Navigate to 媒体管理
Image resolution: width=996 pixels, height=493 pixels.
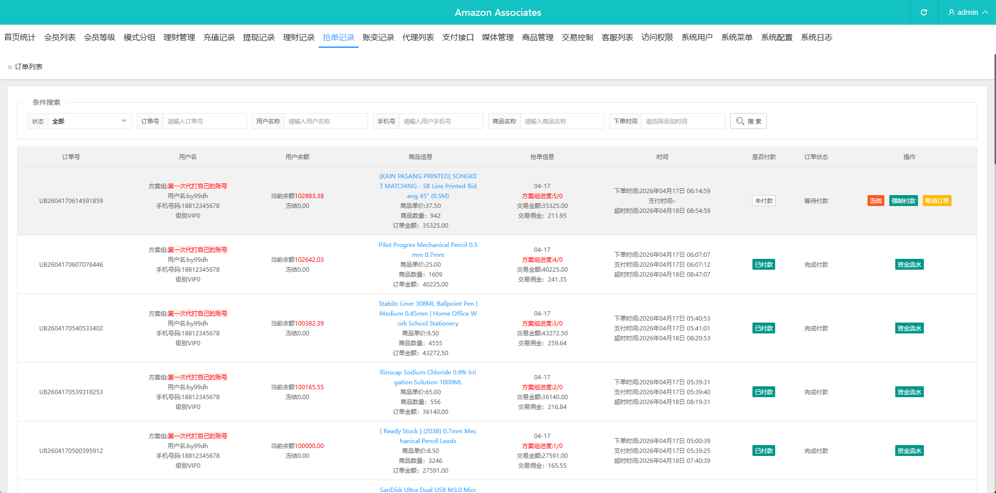click(498, 37)
